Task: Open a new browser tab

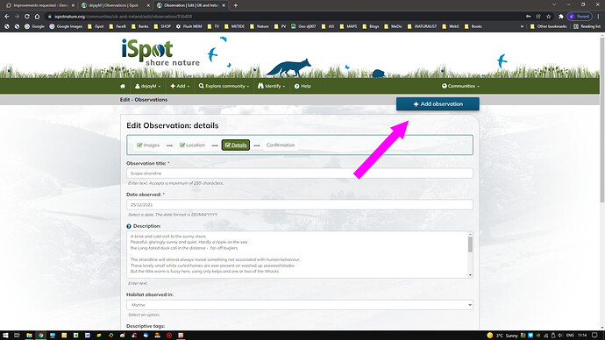Action: coord(235,5)
